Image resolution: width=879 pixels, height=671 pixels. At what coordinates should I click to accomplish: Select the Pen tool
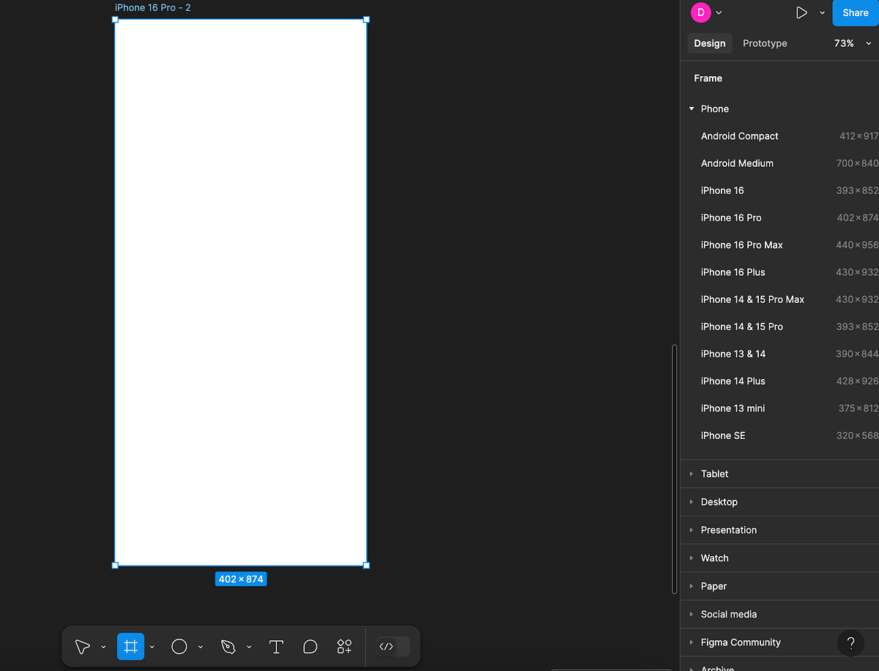[x=229, y=647]
